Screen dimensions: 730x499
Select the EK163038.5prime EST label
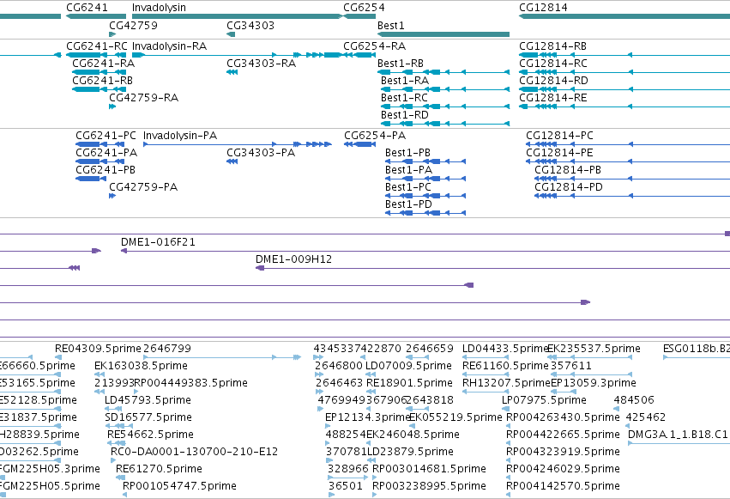click(x=141, y=366)
